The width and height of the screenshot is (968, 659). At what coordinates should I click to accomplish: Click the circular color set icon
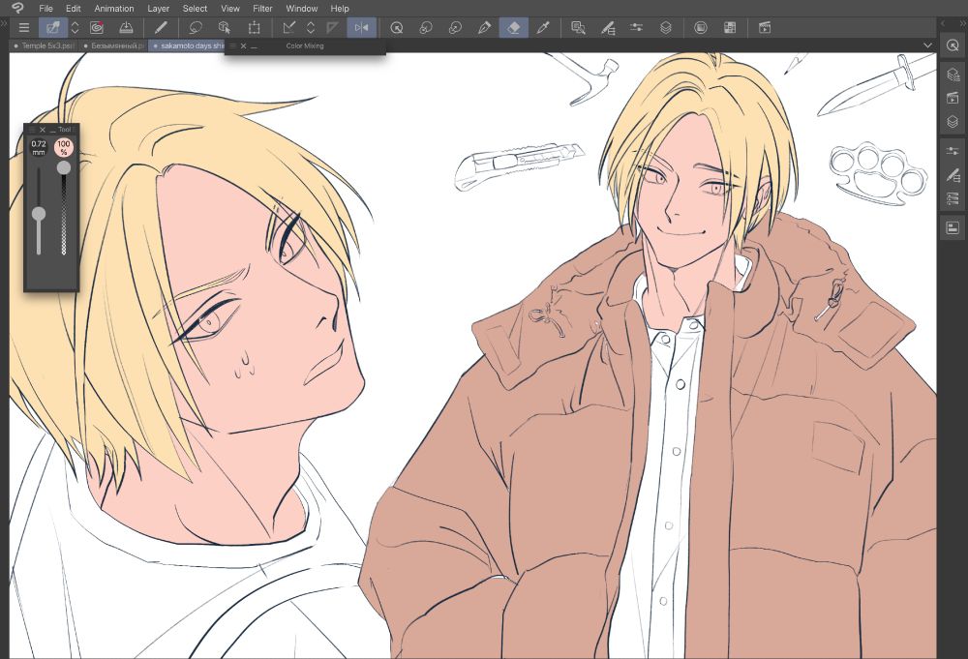(701, 28)
